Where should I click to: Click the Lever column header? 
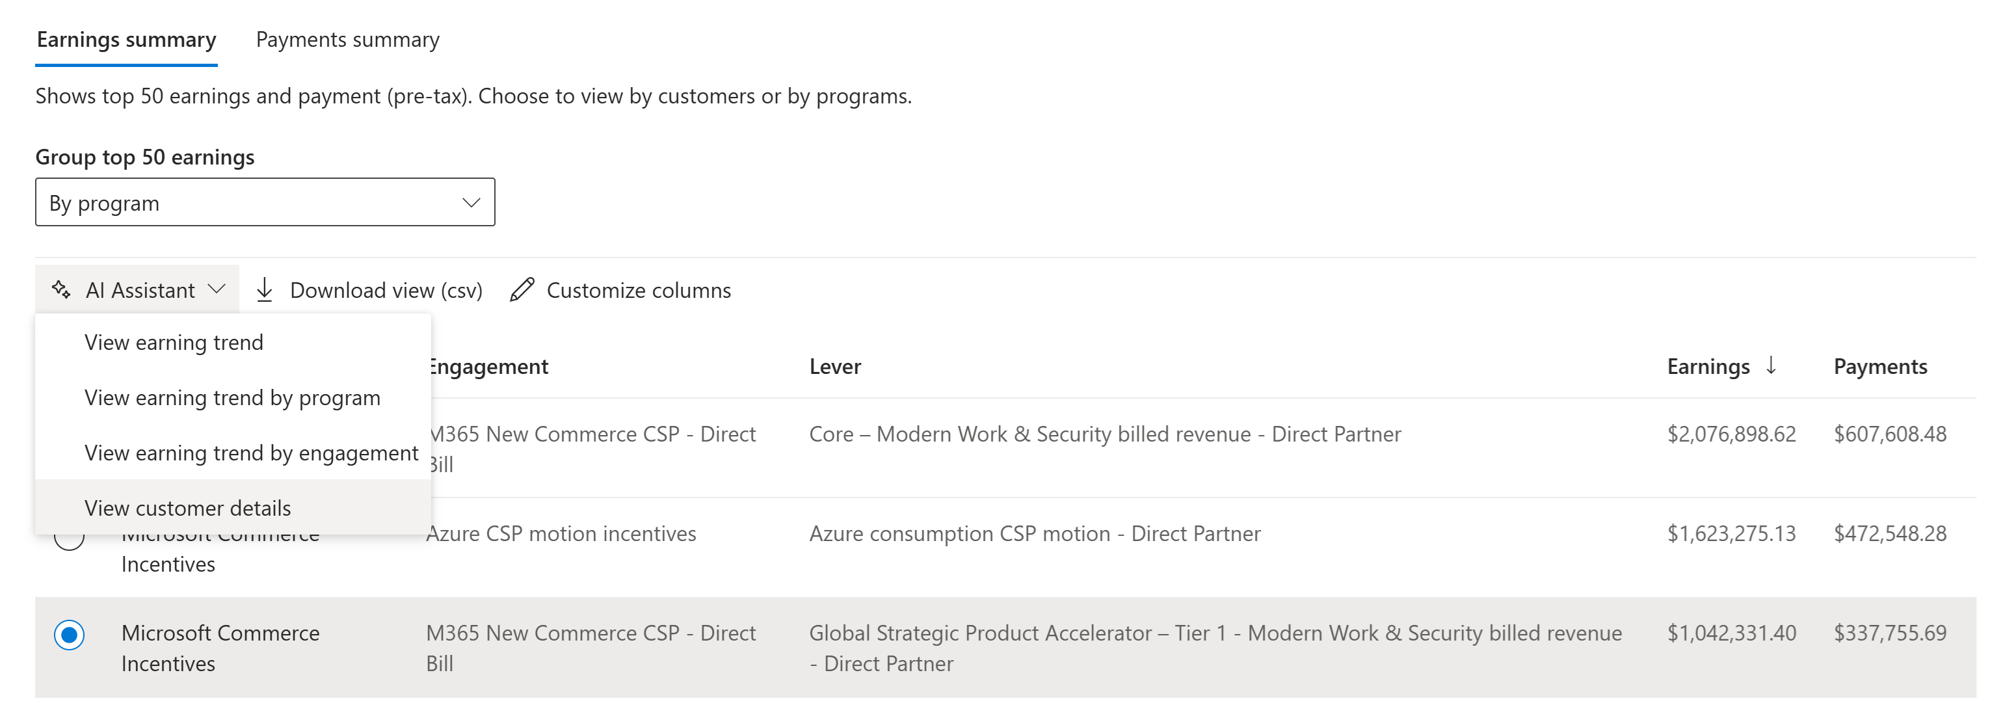tap(834, 366)
